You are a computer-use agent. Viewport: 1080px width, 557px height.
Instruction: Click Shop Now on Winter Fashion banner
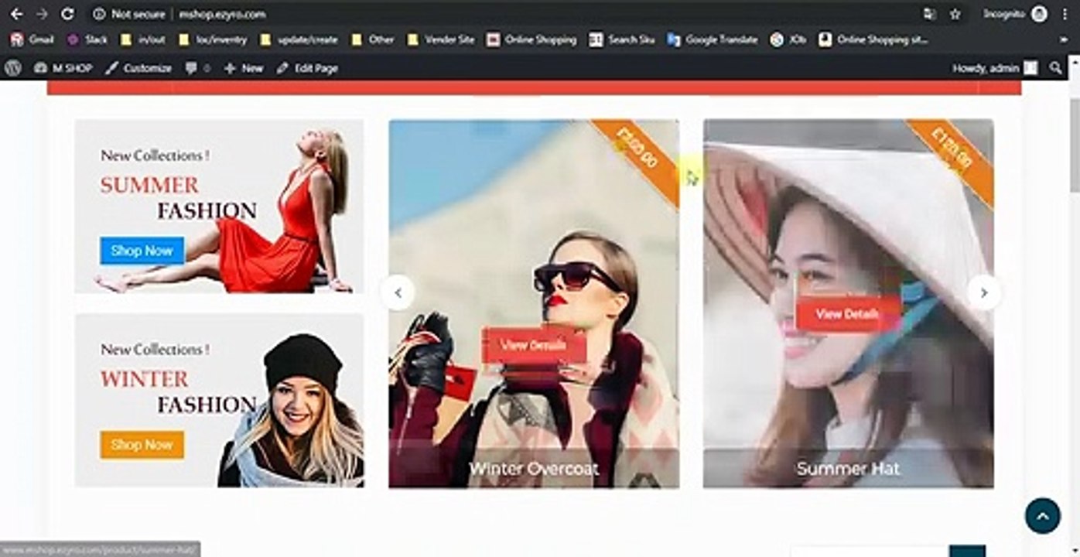(142, 445)
